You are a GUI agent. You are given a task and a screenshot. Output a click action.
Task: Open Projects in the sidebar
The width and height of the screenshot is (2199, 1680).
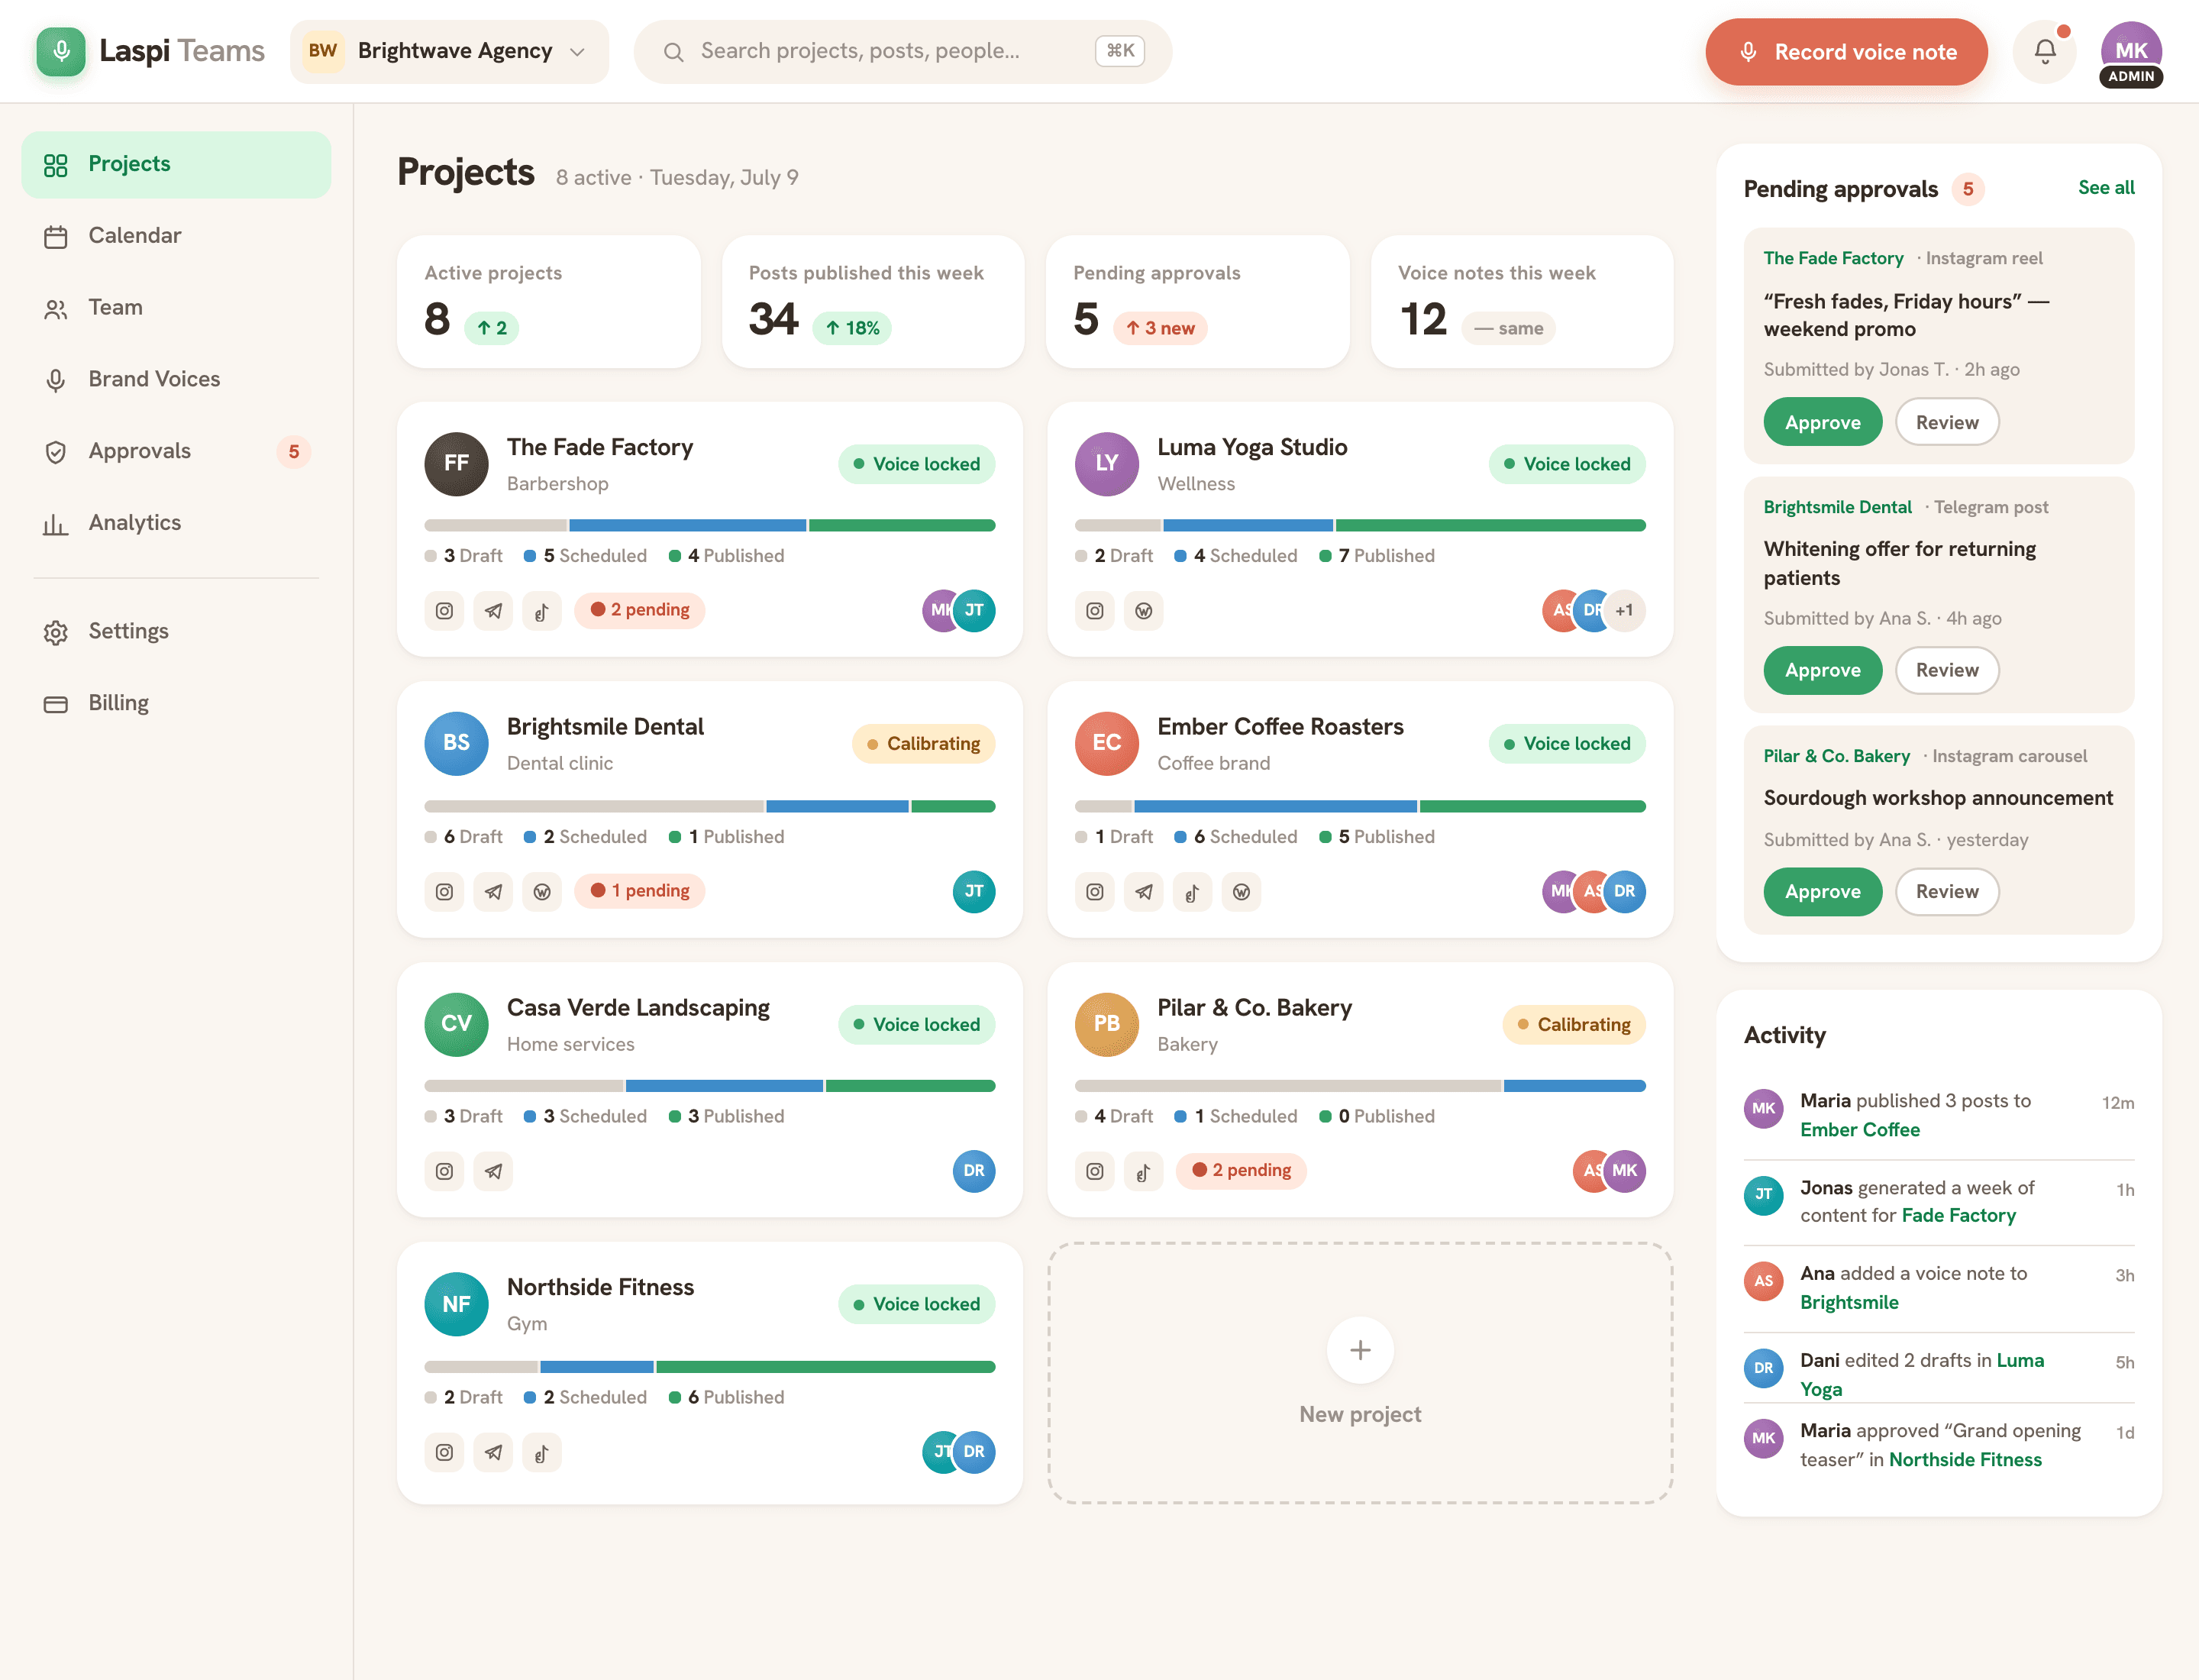tap(176, 164)
